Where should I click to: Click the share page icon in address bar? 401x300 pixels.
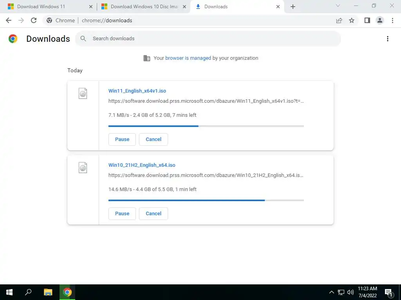point(339,20)
